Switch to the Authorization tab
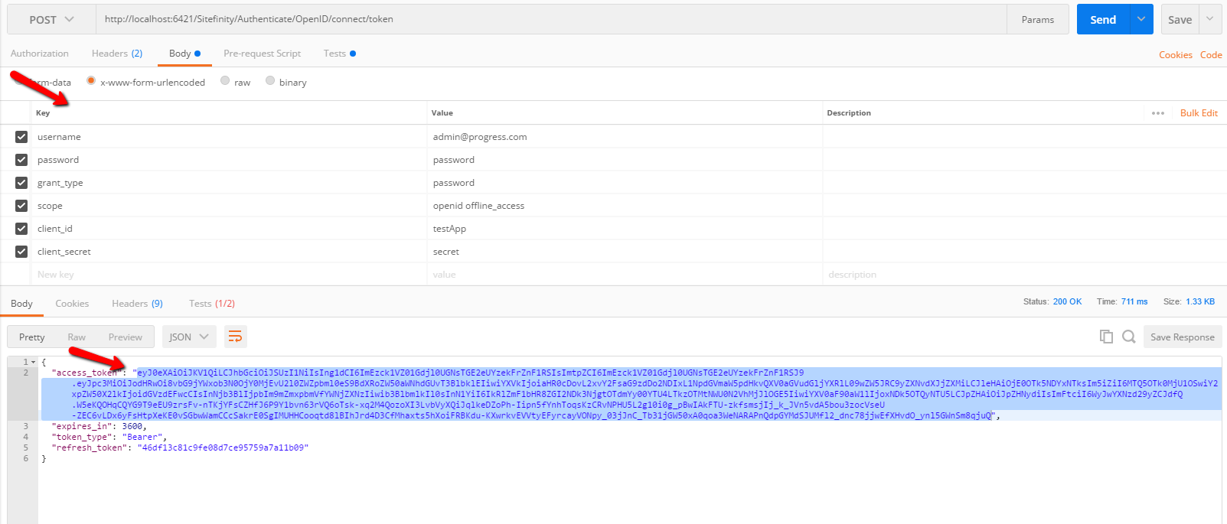 40,54
